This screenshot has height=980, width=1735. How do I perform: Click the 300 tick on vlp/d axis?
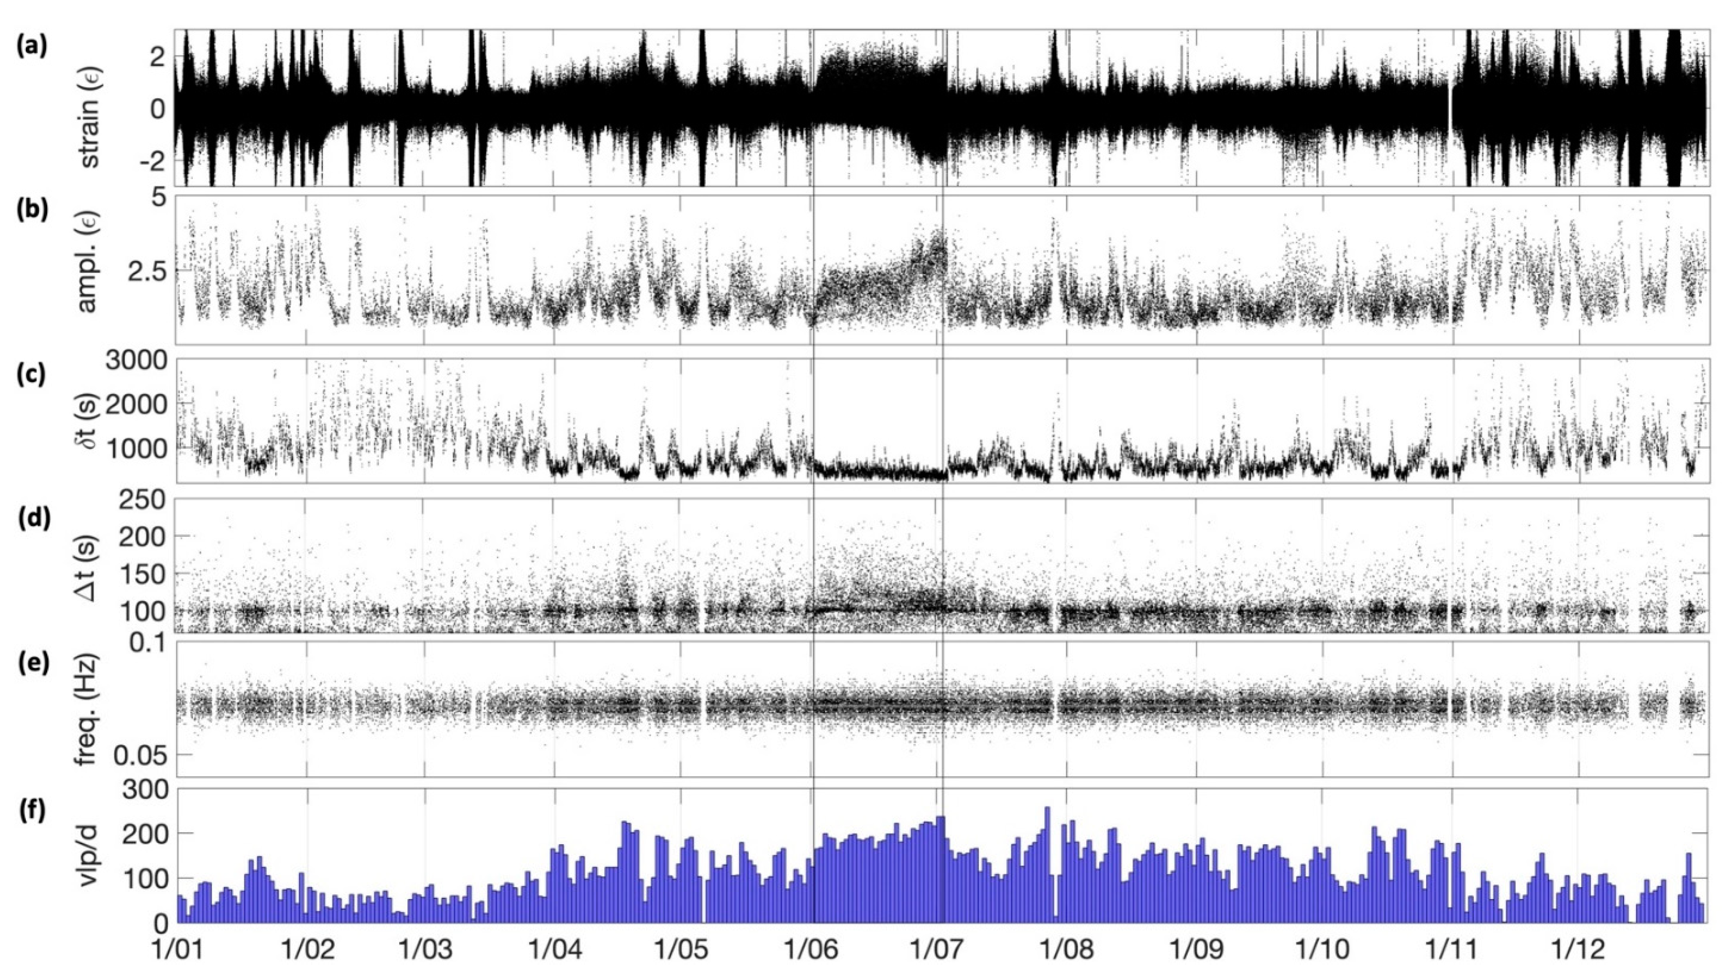[146, 788]
